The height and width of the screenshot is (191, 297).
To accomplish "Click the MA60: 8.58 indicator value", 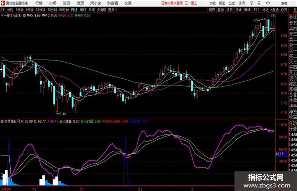I will click(x=83, y=15).
